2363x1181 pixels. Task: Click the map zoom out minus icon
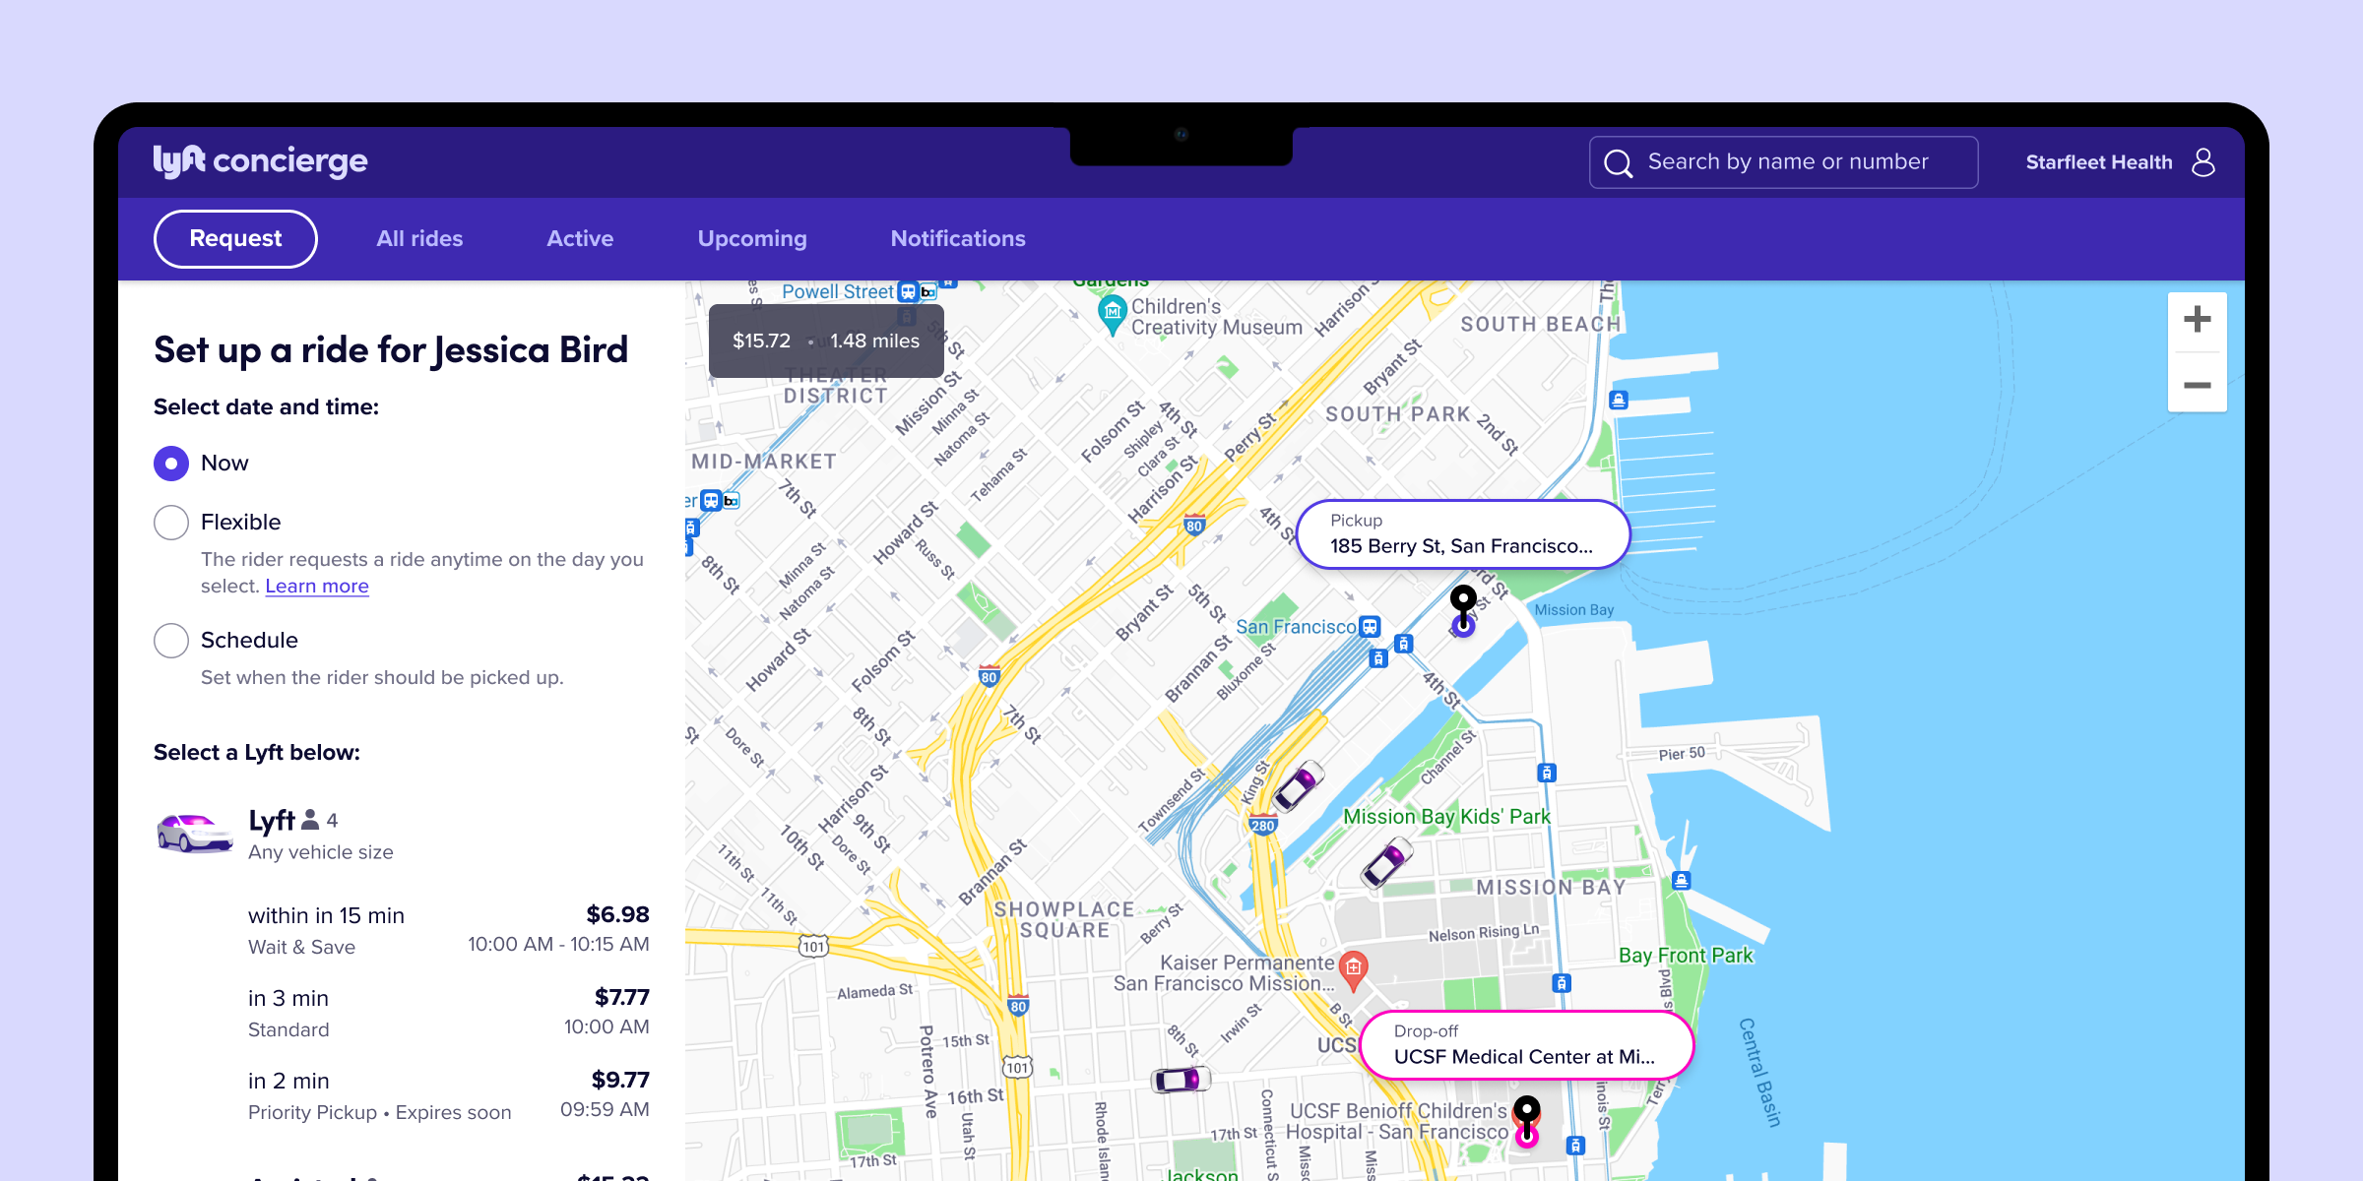coord(2197,385)
